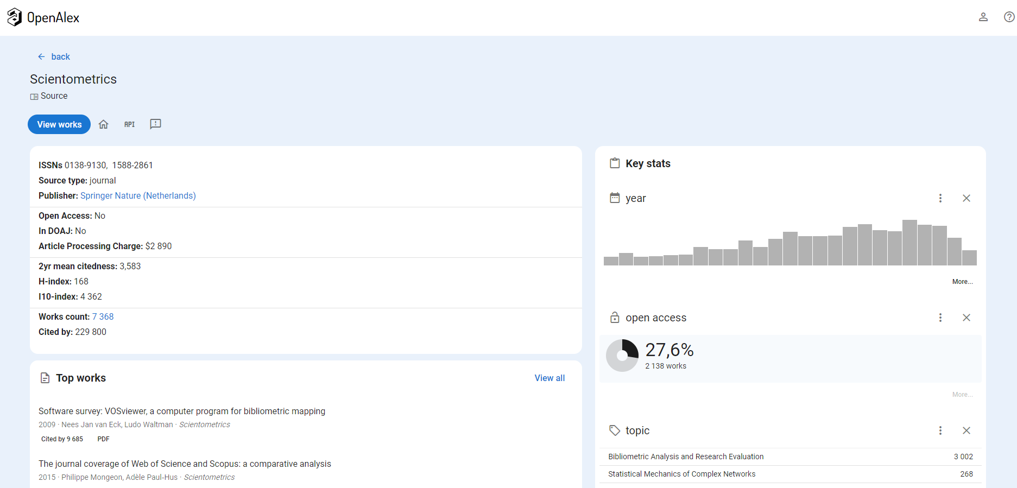Open the 7 368 works count link
Screen dimensions: 1017x488
[103, 316]
